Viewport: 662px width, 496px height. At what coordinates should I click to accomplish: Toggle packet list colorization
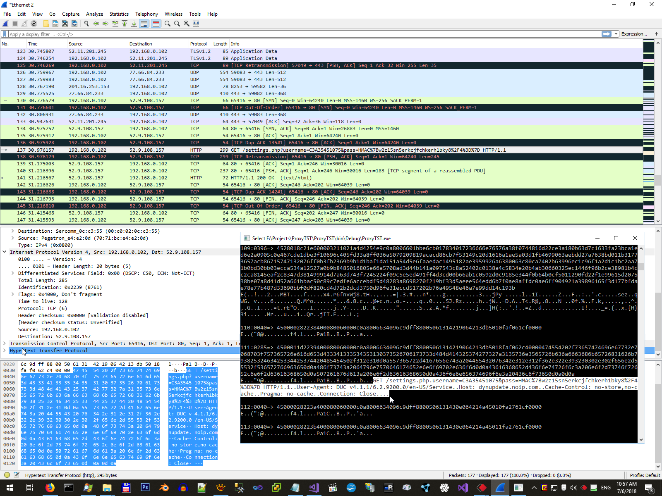coord(156,24)
